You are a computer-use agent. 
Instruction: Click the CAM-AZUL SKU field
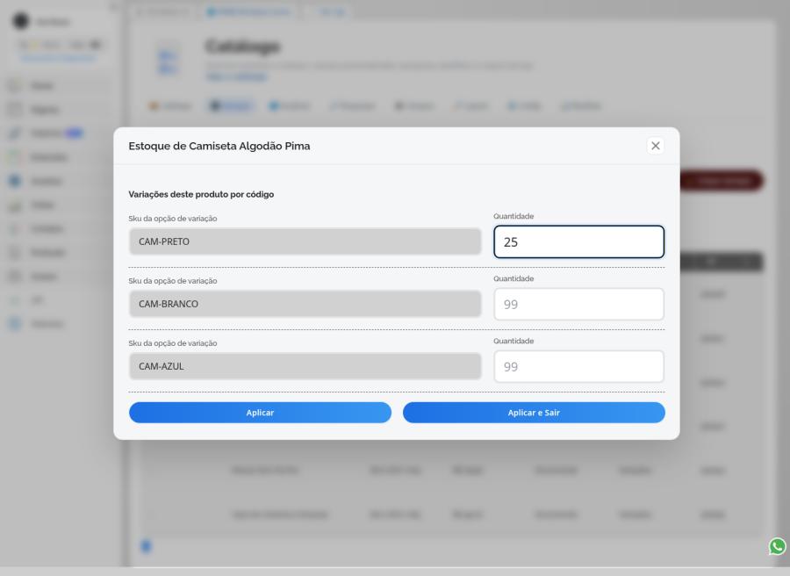tap(305, 366)
